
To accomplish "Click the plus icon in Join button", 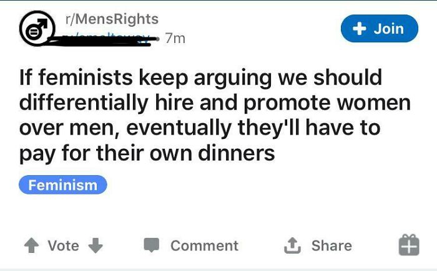I will [x=359, y=29].
